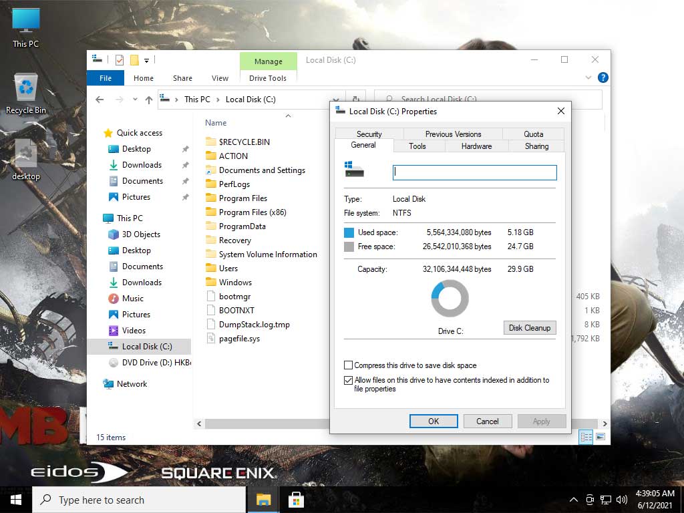Select the Program Files (x86) folder

pos(252,212)
